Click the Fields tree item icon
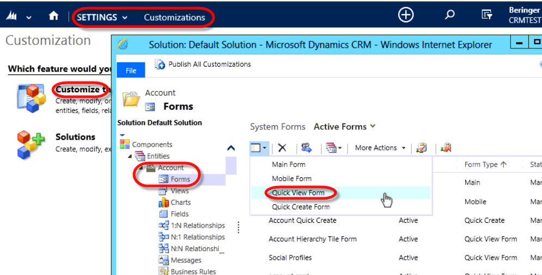542x275 pixels. [x=163, y=214]
